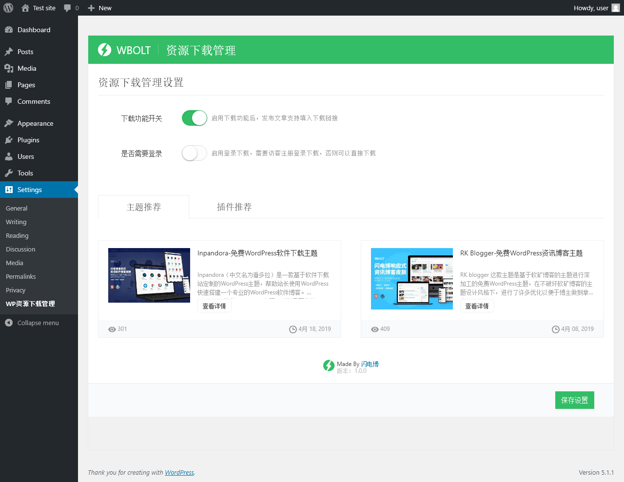Open the Users menu

39,156
